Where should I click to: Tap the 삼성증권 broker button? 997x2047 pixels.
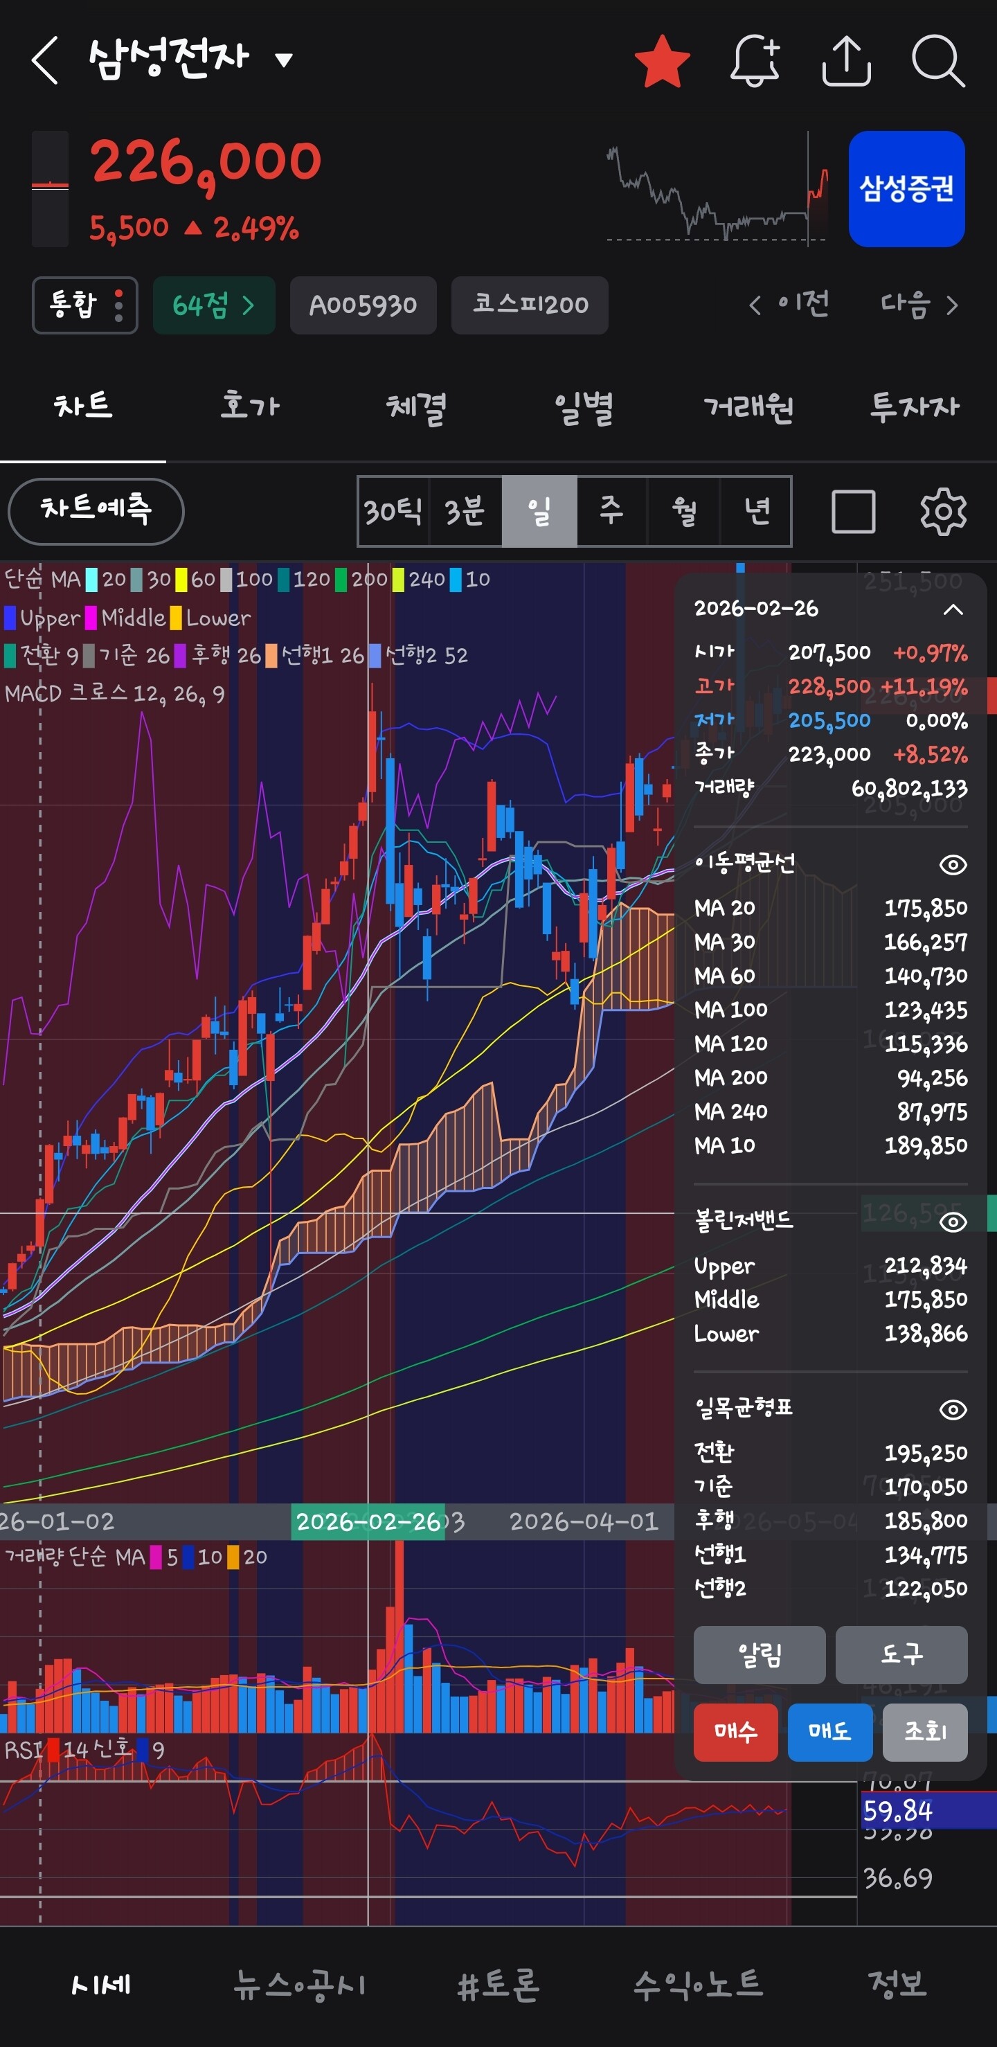pos(906,189)
